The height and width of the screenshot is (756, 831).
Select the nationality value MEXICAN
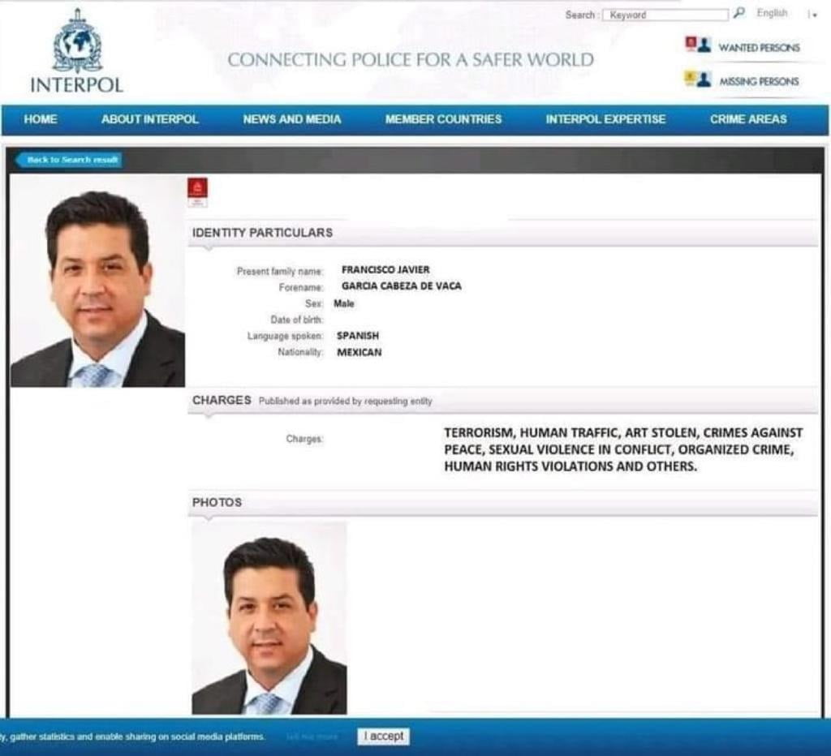360,352
